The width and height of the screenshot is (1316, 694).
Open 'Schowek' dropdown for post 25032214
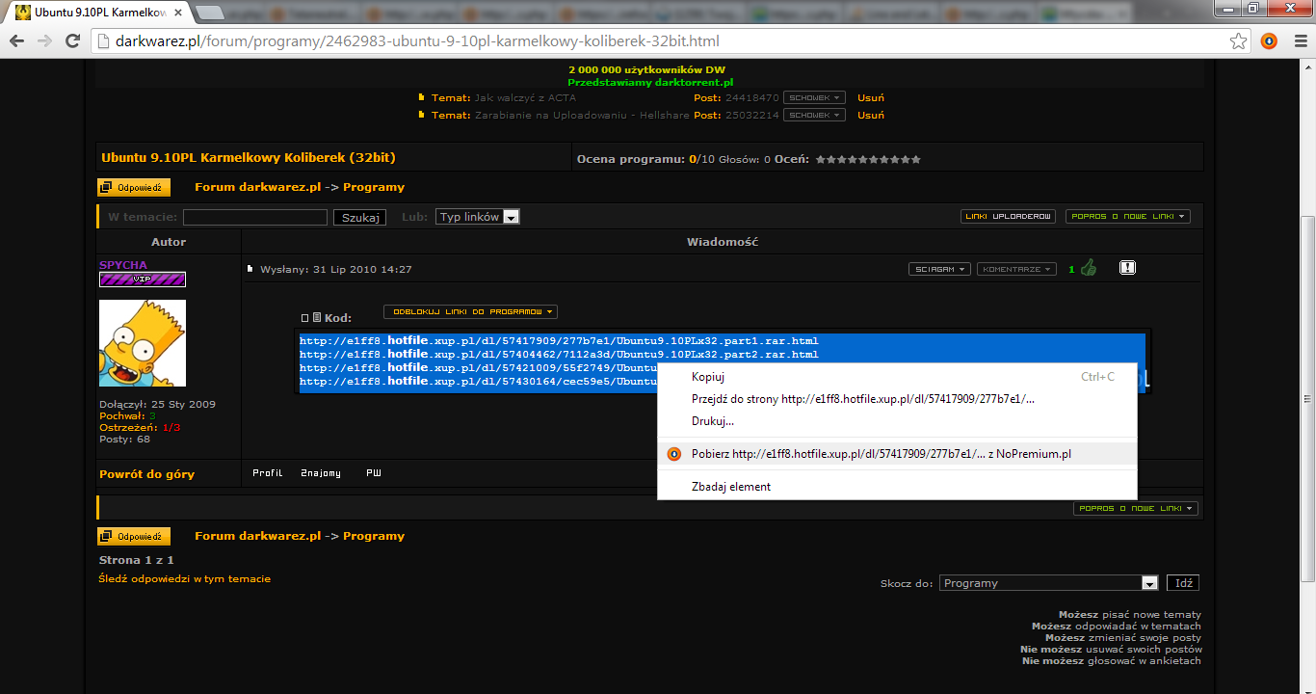(814, 116)
